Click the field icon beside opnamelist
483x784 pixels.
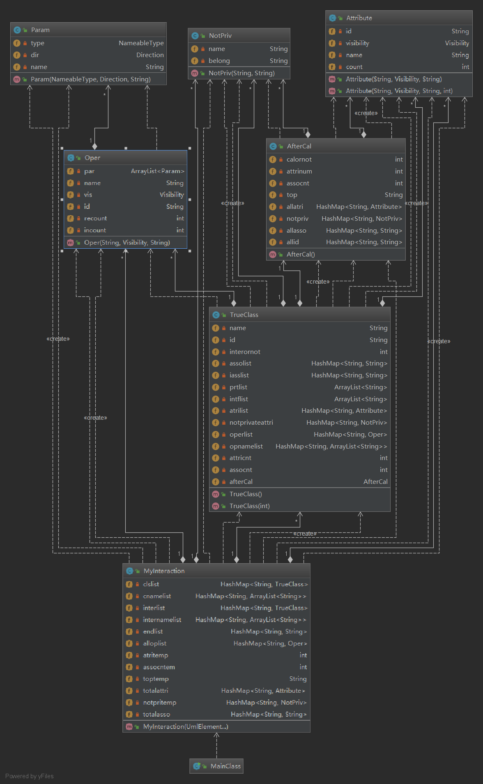216,446
